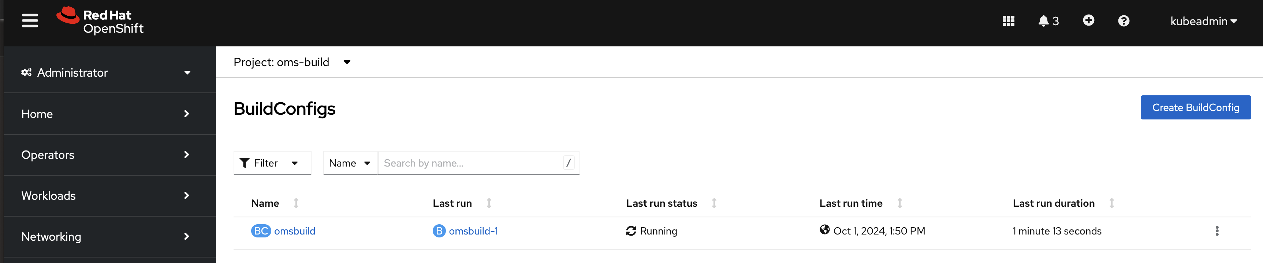
Task: Sort by Last run status column
Action: point(714,203)
